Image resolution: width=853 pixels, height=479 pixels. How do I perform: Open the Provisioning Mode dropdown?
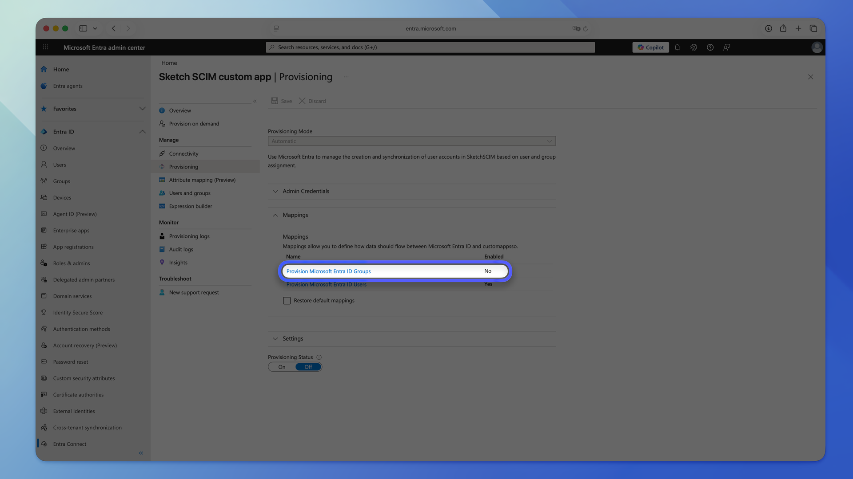coord(411,141)
